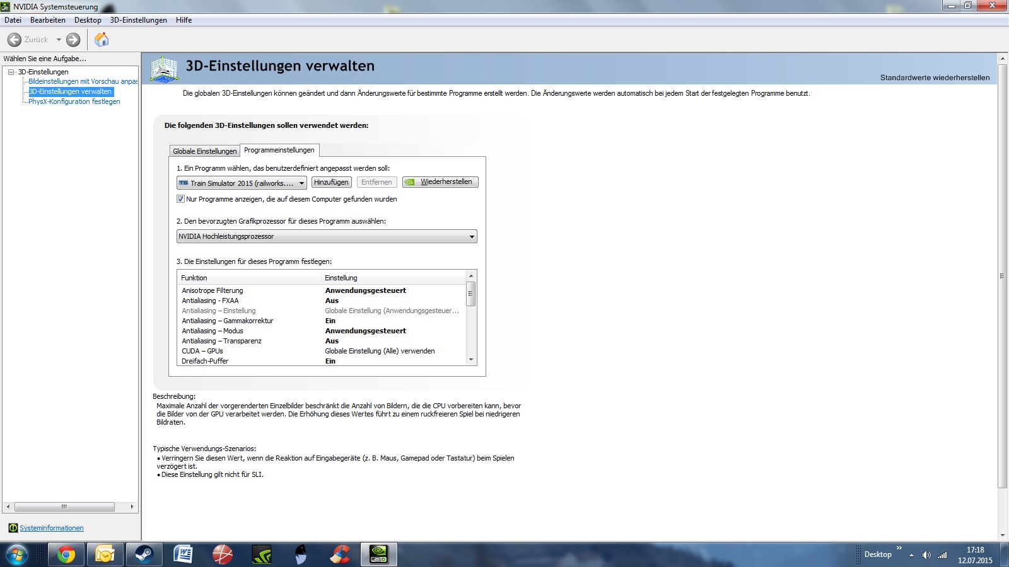The width and height of the screenshot is (1009, 567).
Task: Switch to Globale Einstellungen tab
Action: click(x=205, y=151)
